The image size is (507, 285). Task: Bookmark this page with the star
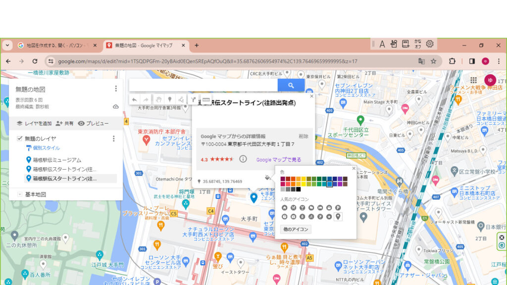tap(434, 61)
